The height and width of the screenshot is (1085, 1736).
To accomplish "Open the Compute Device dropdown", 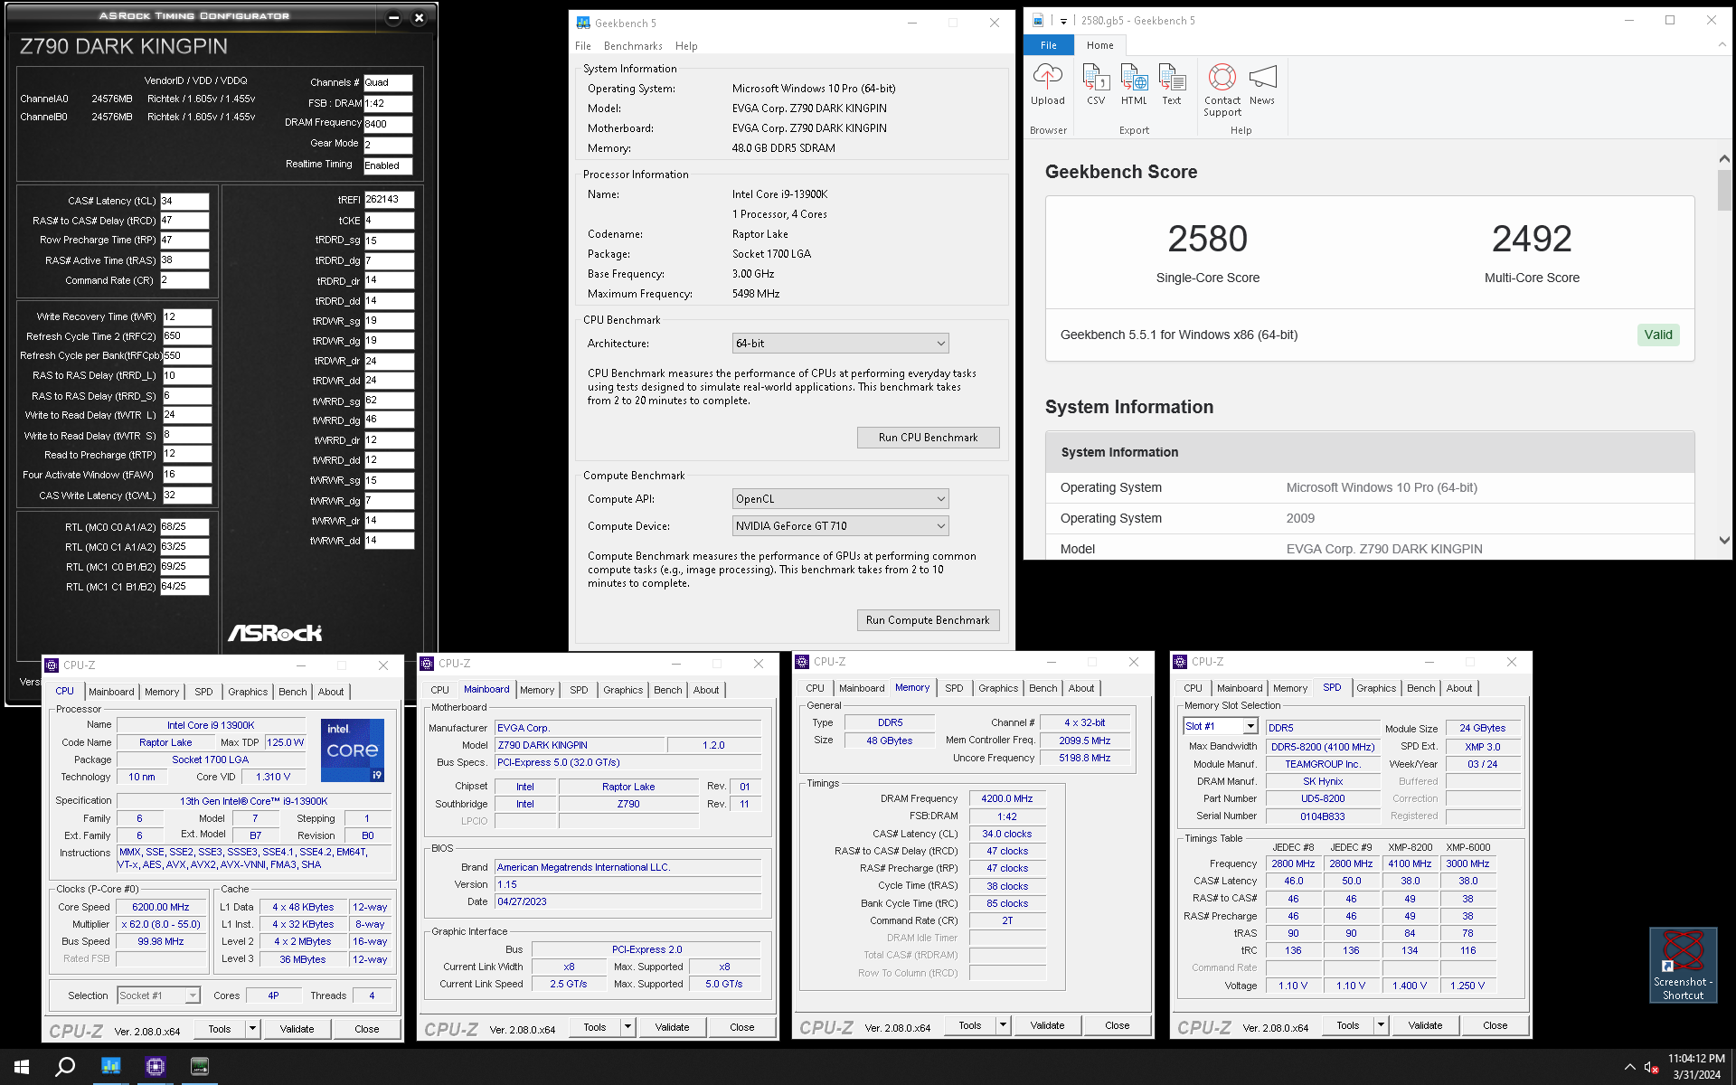I will 840,526.
